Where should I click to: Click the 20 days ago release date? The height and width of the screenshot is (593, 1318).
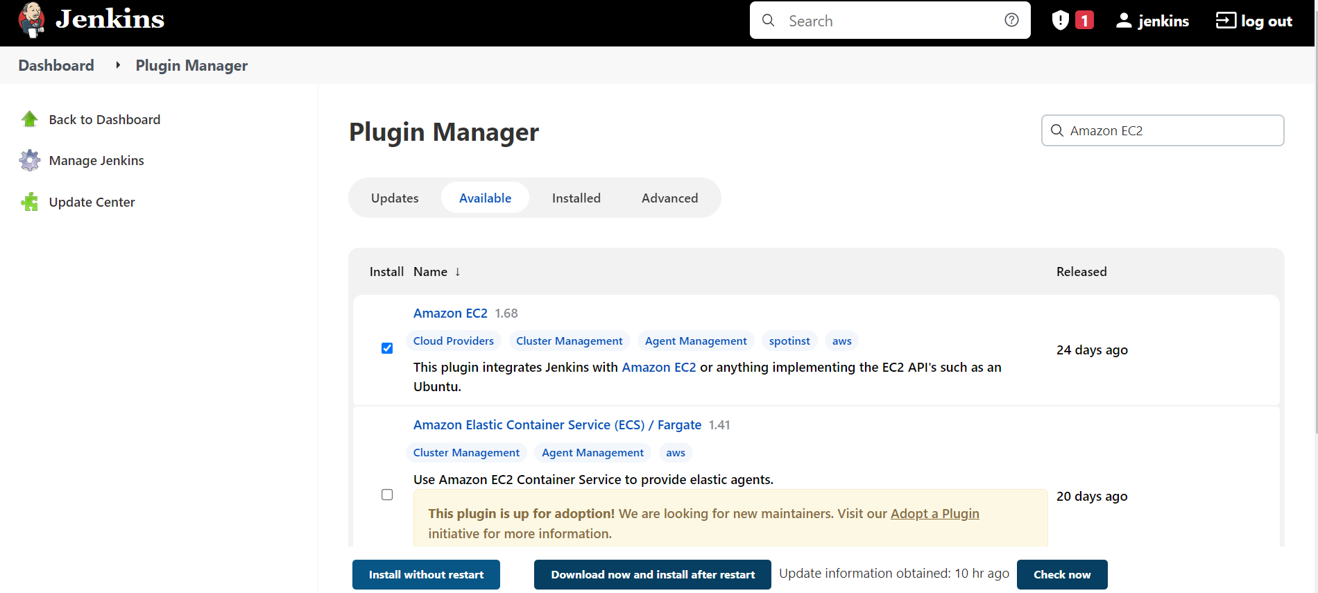[x=1092, y=497]
